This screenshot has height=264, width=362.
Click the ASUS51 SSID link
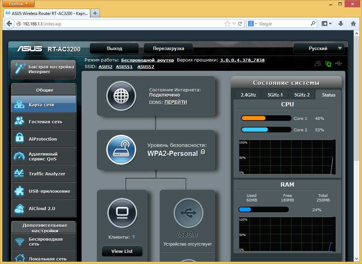coord(124,67)
